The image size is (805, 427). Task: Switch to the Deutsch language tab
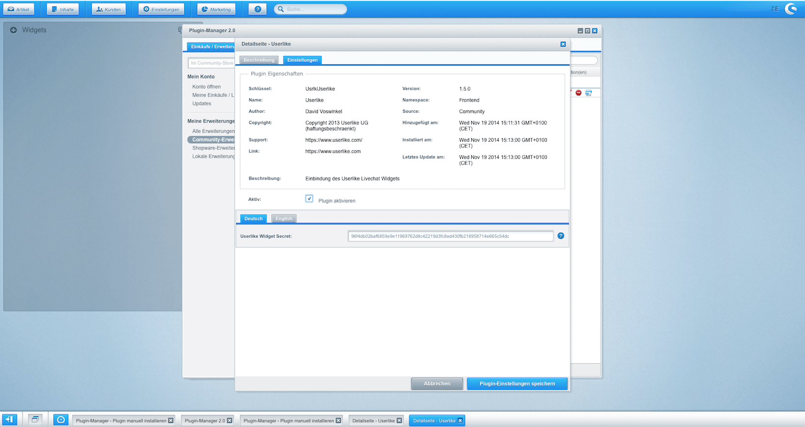[253, 219]
